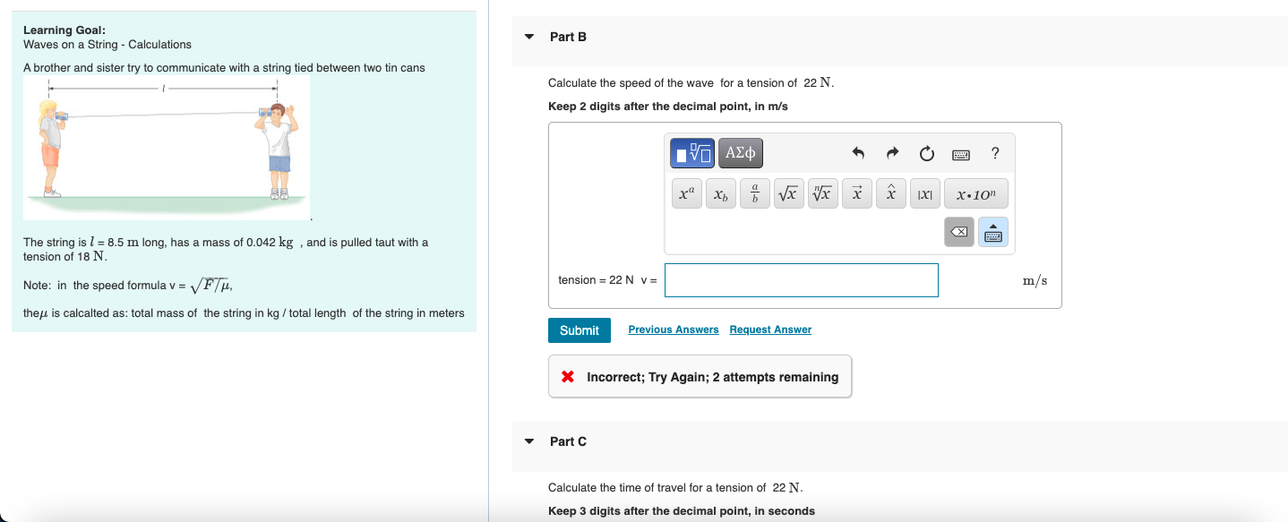Submit the Part B answer
The image size is (1288, 522).
[579, 329]
